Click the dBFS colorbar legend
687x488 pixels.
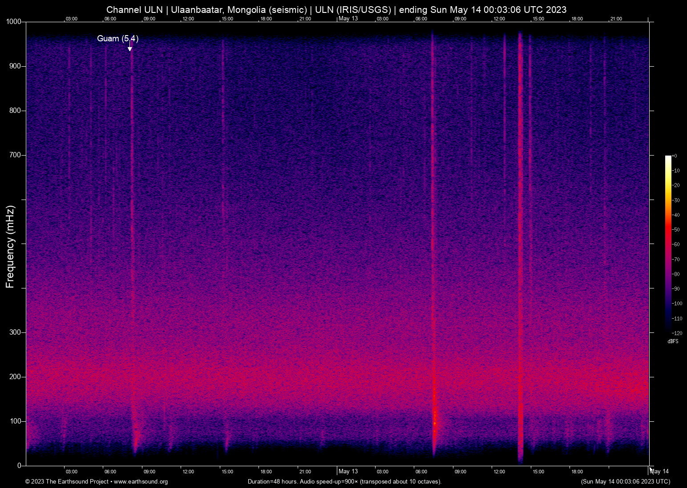tap(672, 341)
